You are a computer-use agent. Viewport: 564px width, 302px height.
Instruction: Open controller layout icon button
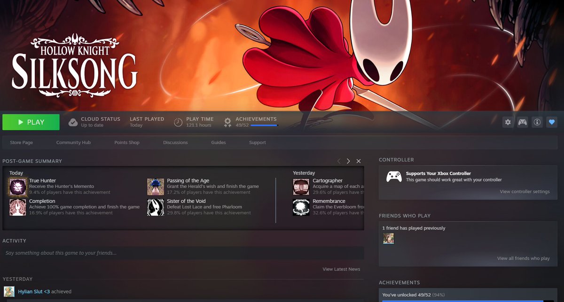coord(522,122)
